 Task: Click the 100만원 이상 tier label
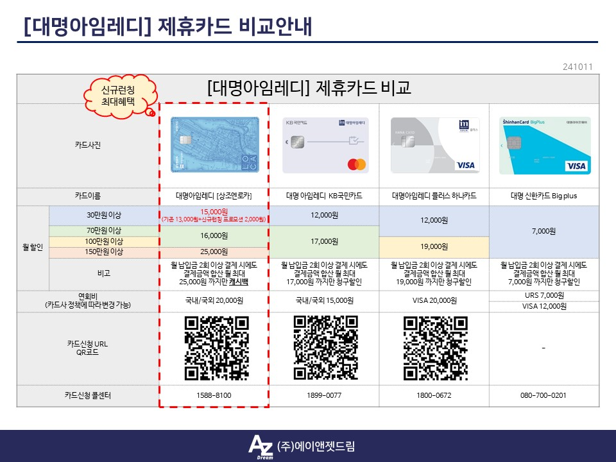click(104, 241)
